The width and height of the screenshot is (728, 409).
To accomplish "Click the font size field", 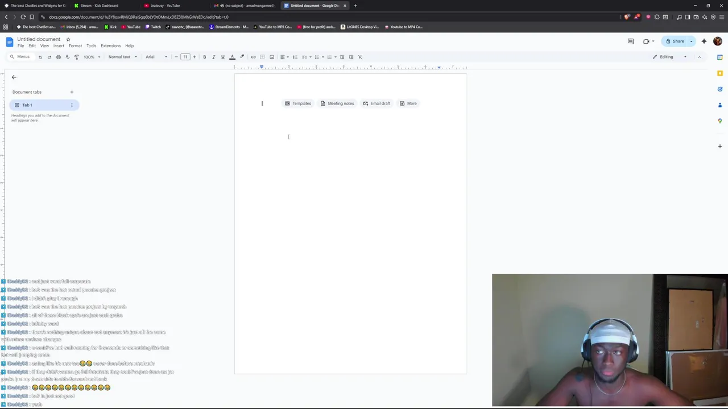I will coord(185,57).
